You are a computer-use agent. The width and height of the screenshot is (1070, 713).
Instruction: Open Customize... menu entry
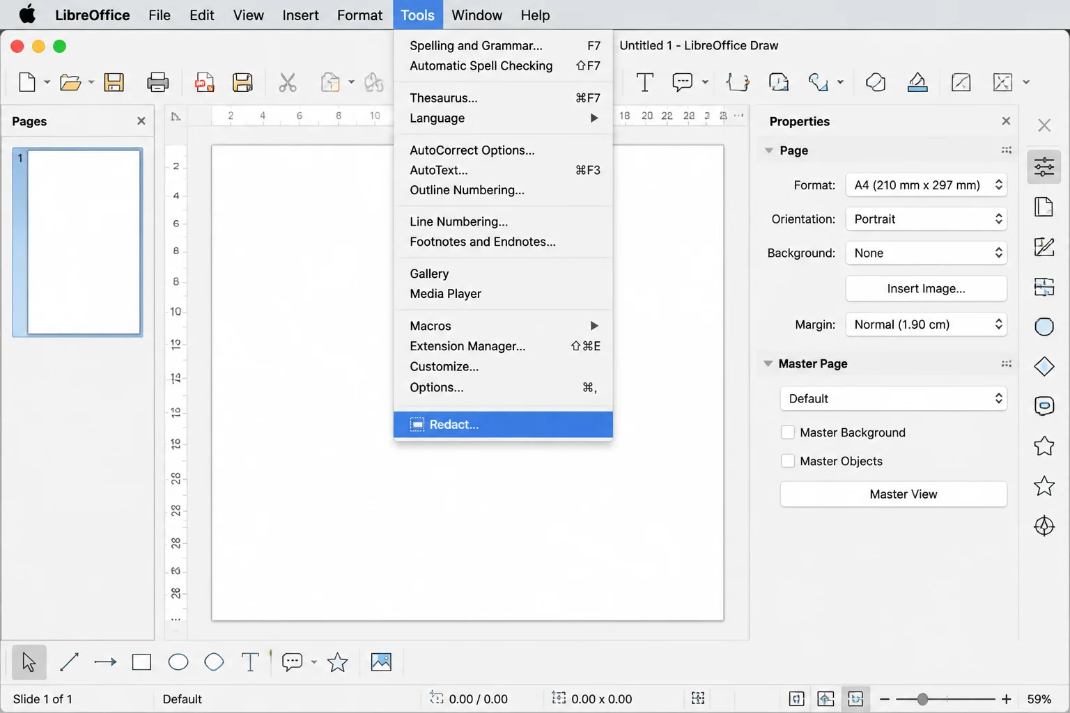pos(503,366)
